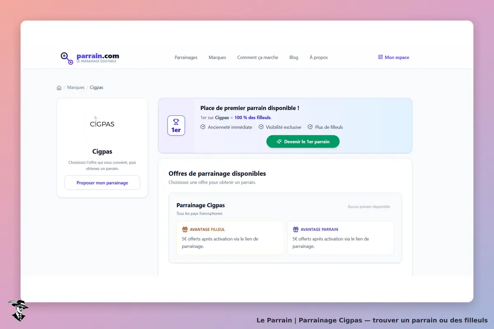Click Marques in the breadcrumb
Screen dimensions: 494x329
[x=76, y=88]
